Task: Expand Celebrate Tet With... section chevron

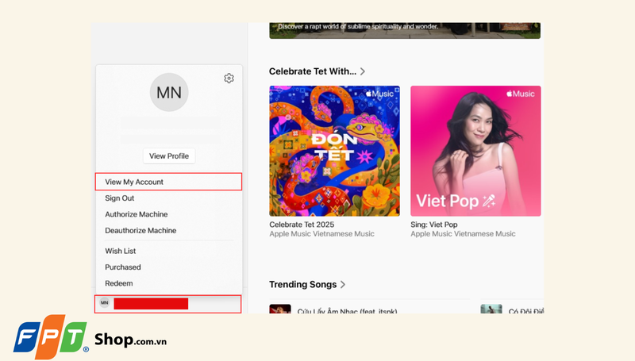Action: (x=363, y=71)
